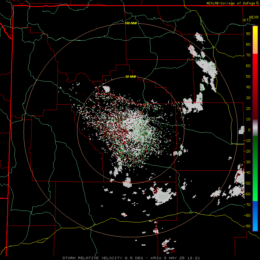The height and width of the screenshot is (260, 260).
Task: Click the 50 value on the velocity scale
Action: point(248,77)
